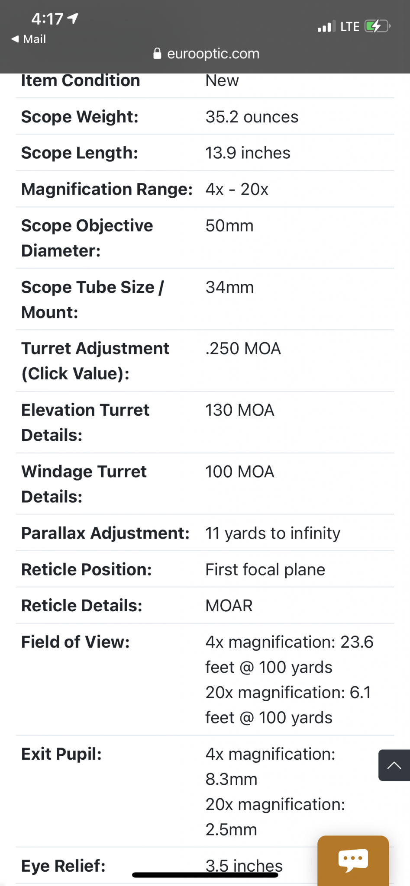Tap the battery charging icon

click(377, 26)
